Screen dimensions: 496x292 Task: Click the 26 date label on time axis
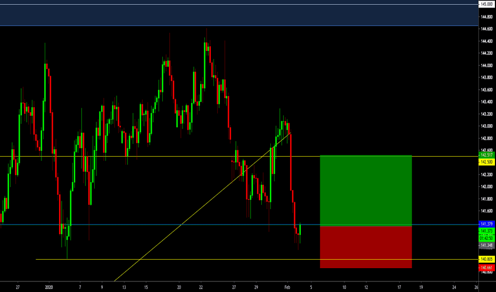point(476,287)
